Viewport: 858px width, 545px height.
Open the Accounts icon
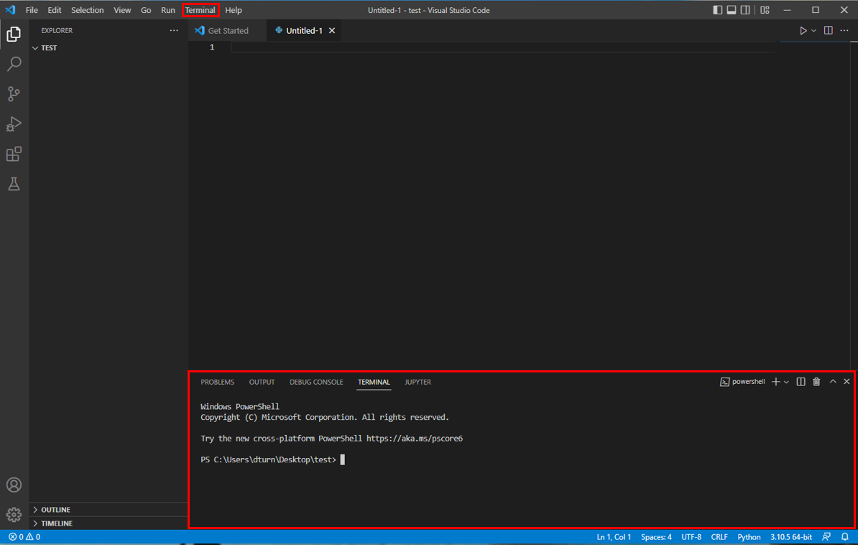[14, 485]
